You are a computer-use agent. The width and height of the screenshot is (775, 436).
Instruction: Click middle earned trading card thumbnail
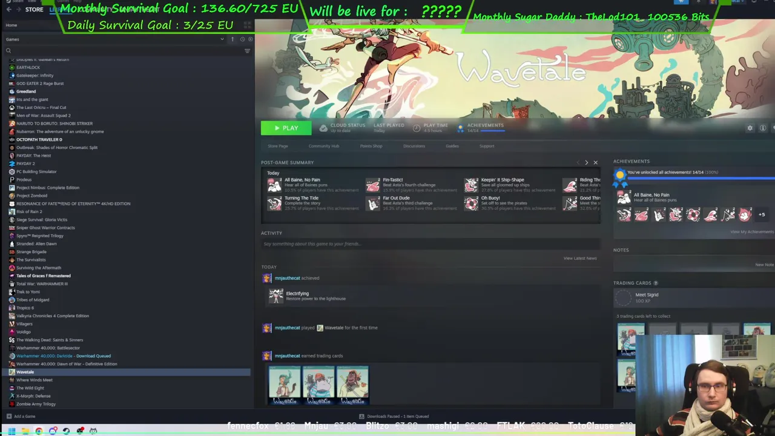(319, 385)
